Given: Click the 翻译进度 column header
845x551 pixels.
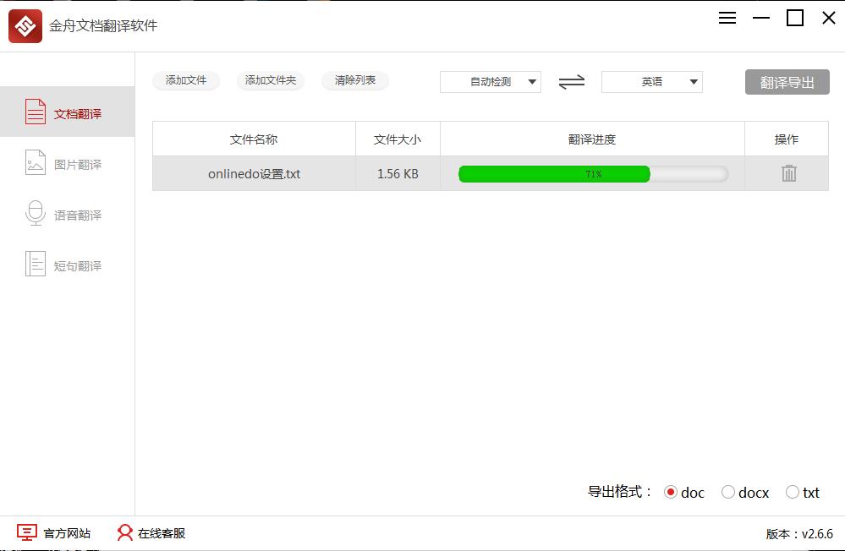Looking at the screenshot, I should (592, 139).
